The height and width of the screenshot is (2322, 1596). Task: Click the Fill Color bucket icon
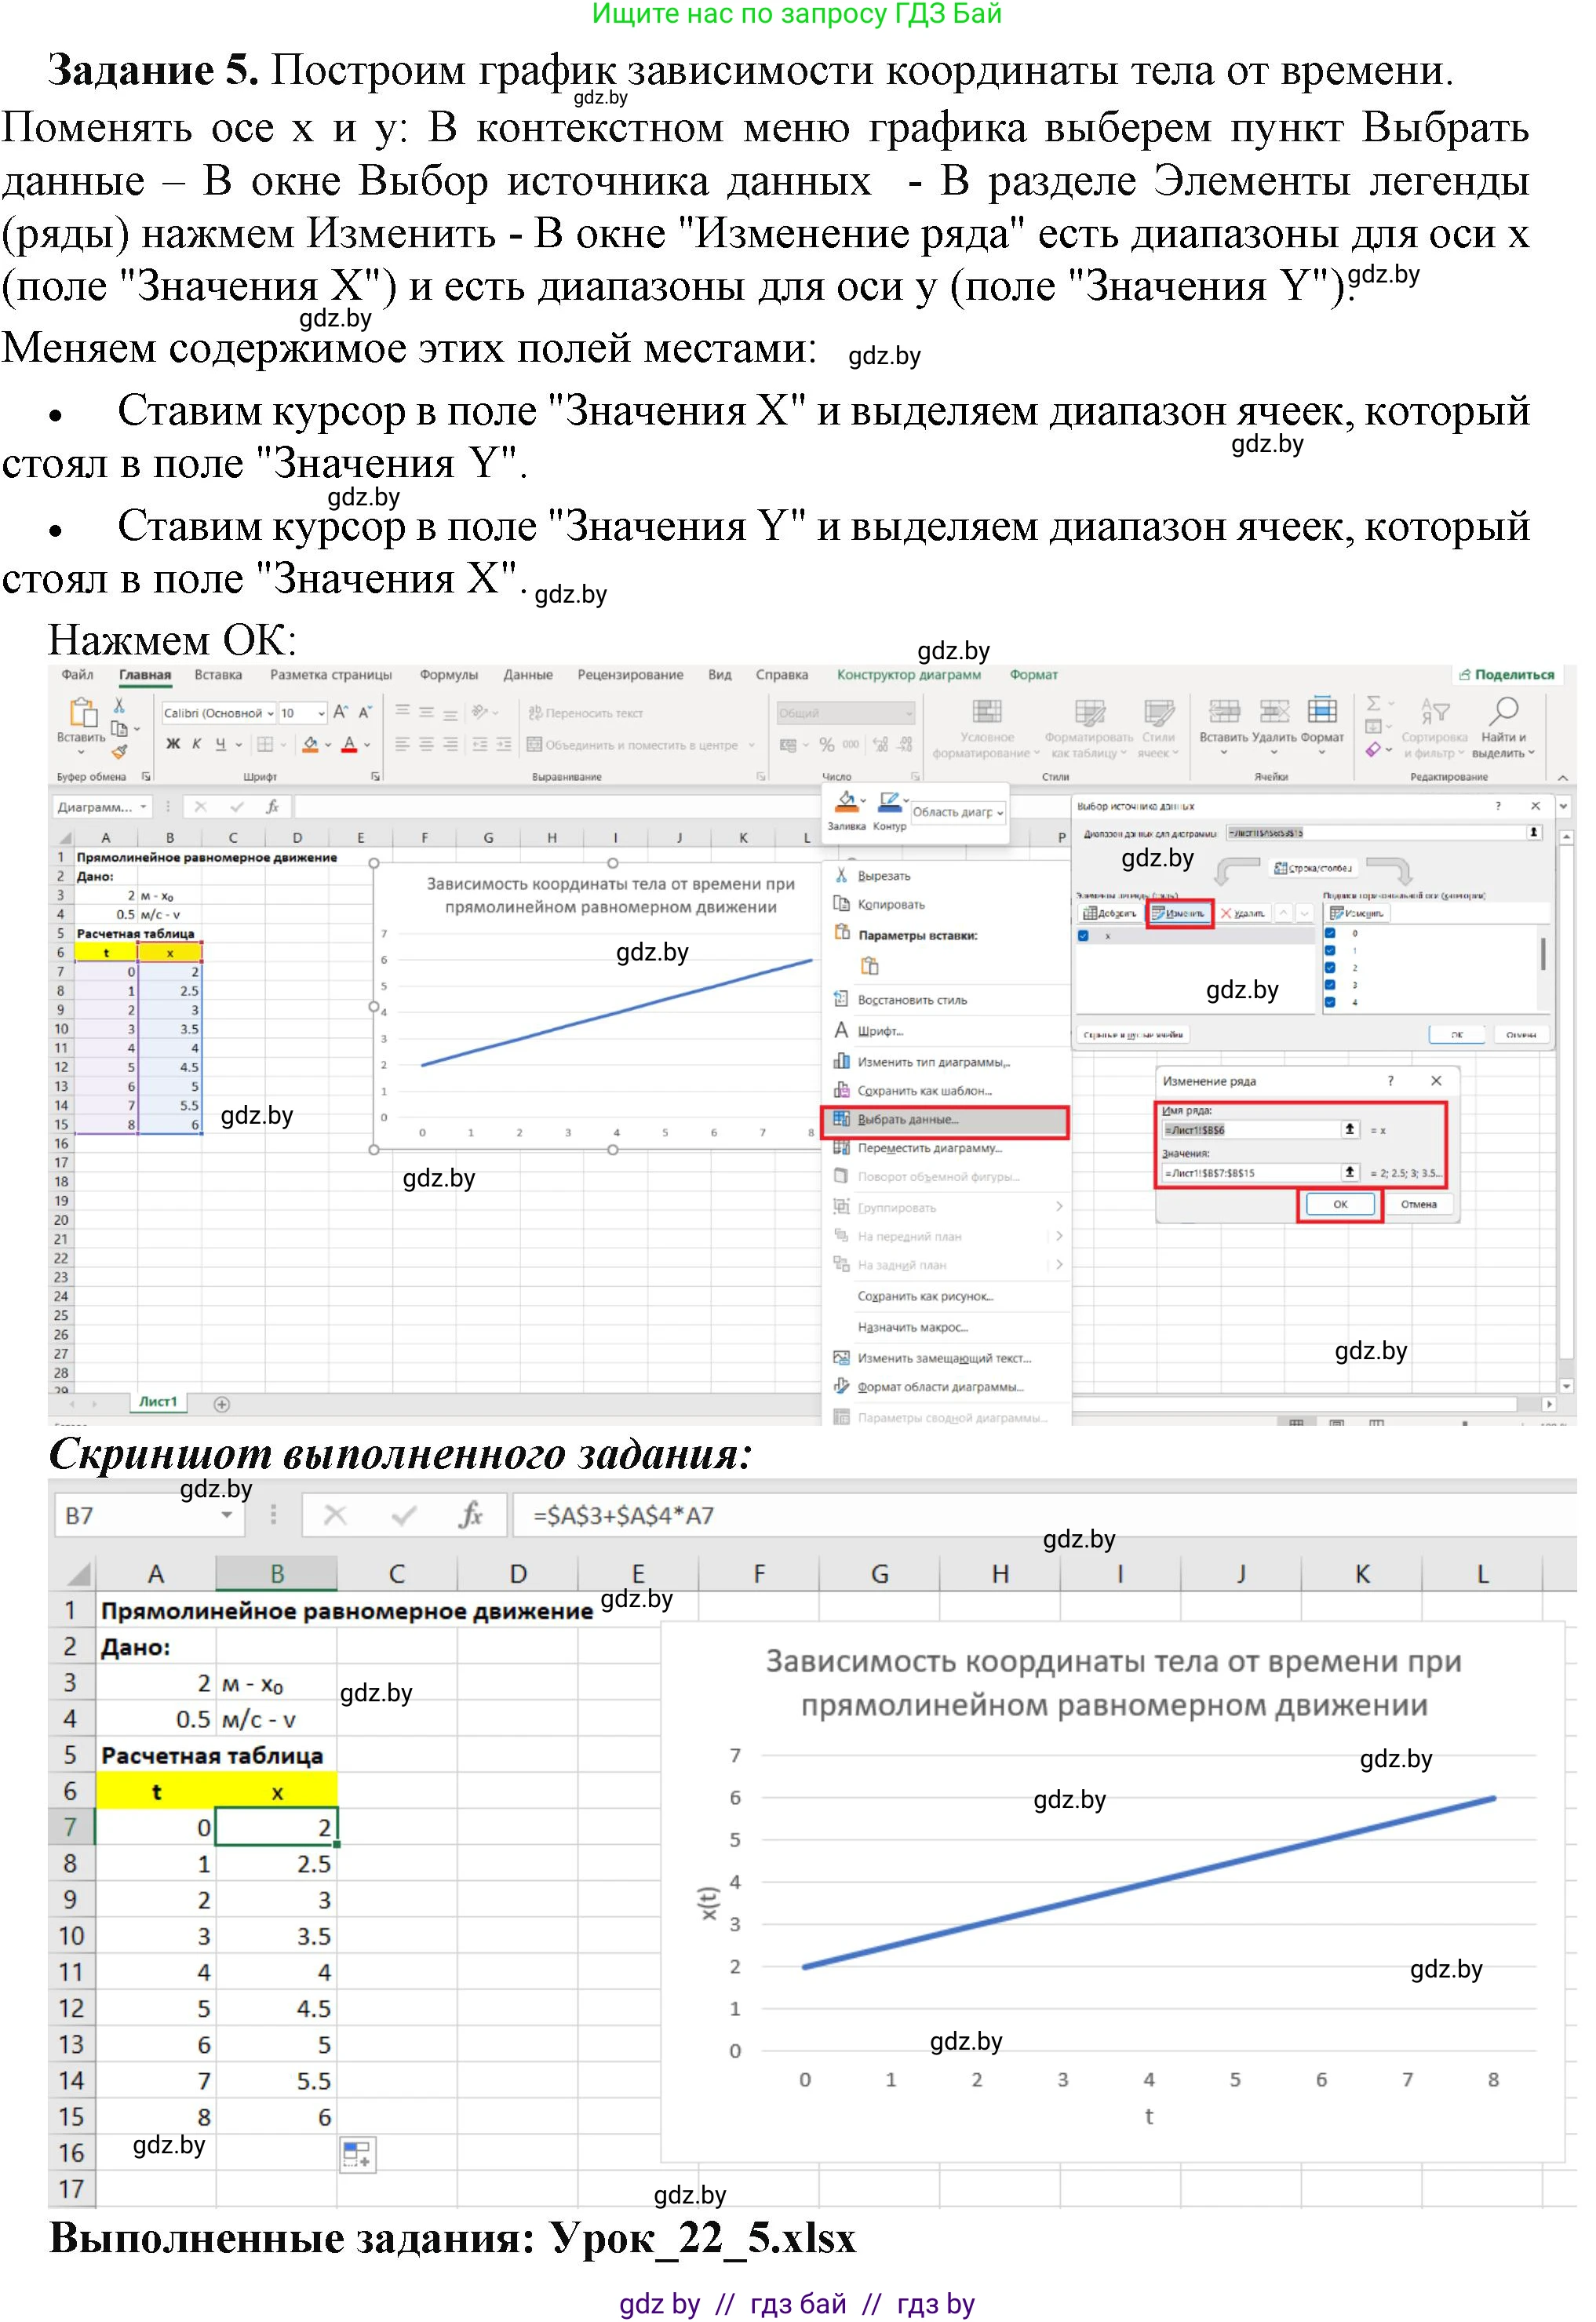pyautogui.click(x=308, y=744)
